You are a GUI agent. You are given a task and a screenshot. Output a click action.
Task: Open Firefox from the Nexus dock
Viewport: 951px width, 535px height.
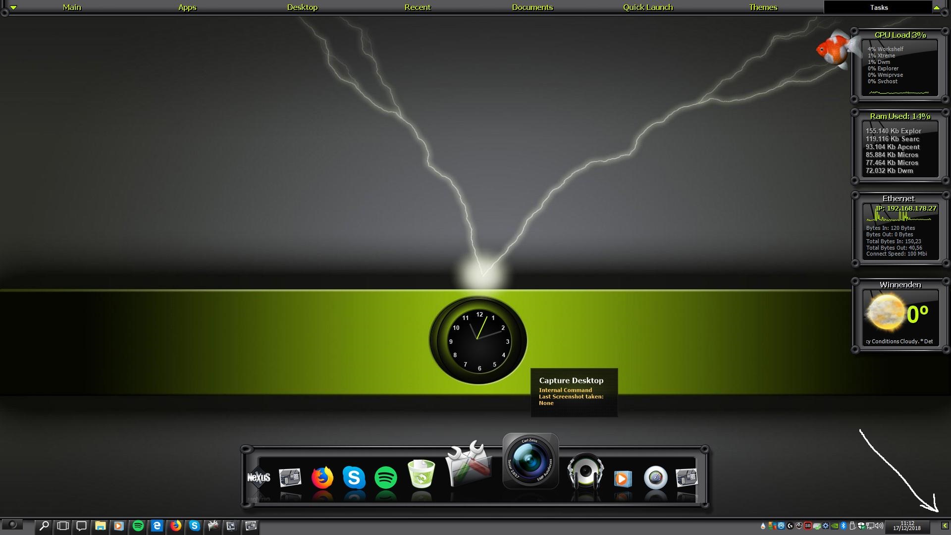pyautogui.click(x=322, y=478)
